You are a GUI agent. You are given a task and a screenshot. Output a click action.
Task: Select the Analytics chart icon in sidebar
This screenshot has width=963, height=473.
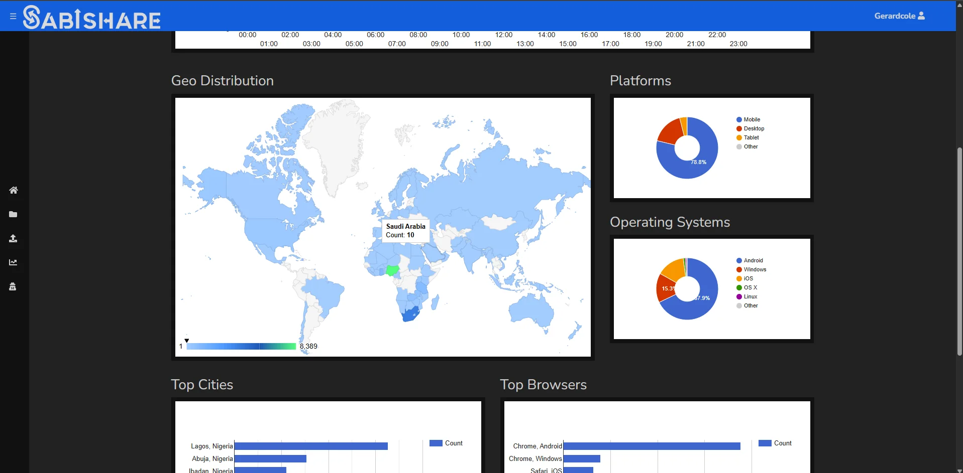(x=14, y=262)
